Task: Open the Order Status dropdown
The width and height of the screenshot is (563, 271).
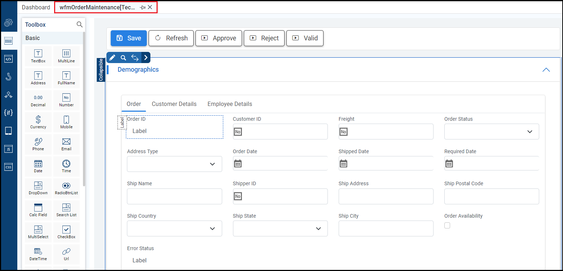Action: pos(492,132)
